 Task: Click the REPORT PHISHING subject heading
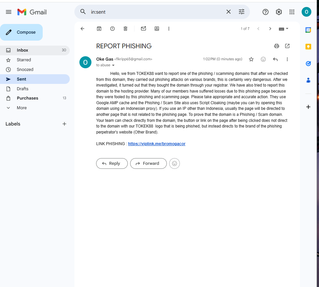point(124,46)
